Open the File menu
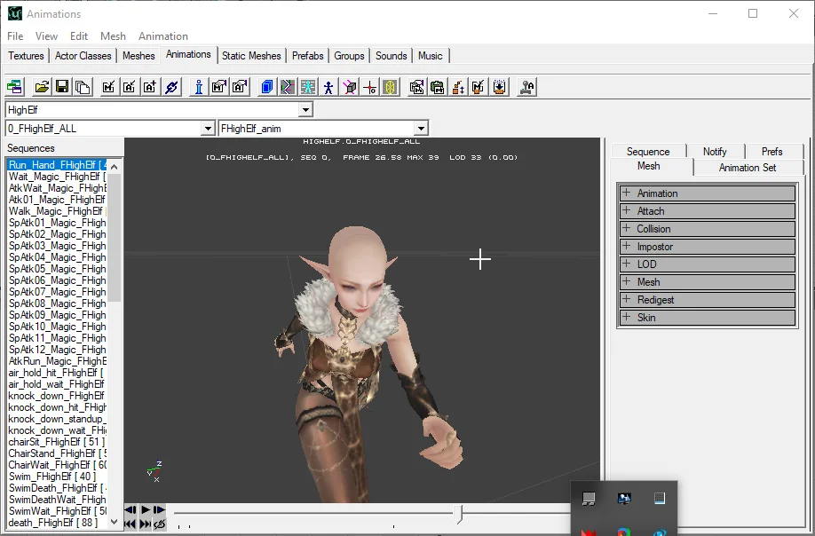The height and width of the screenshot is (536, 815). click(x=15, y=35)
